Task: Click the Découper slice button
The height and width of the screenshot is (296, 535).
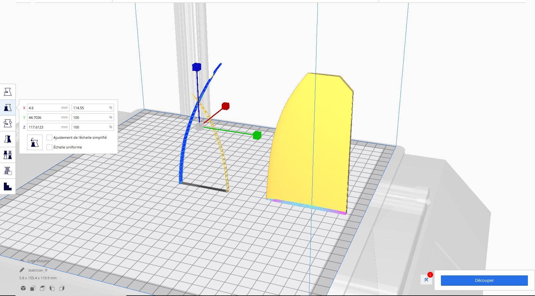Action: point(484,280)
